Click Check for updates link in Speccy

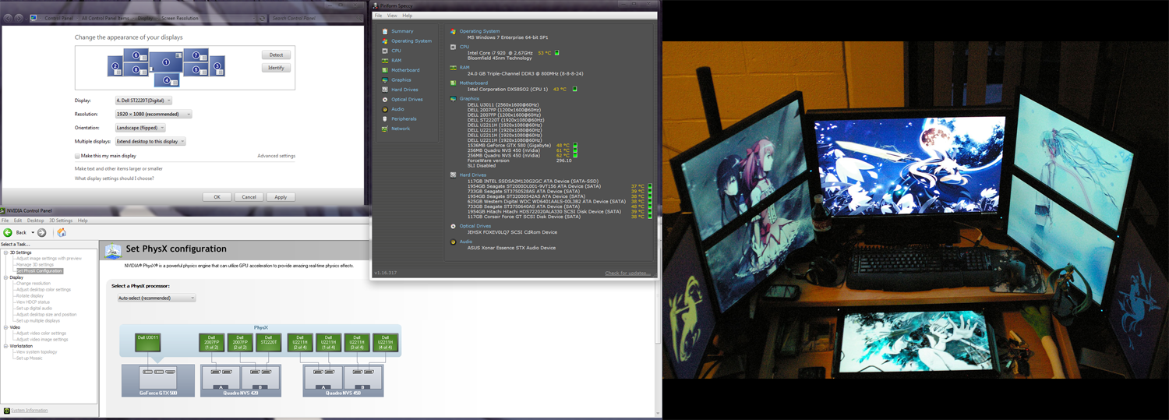click(627, 273)
